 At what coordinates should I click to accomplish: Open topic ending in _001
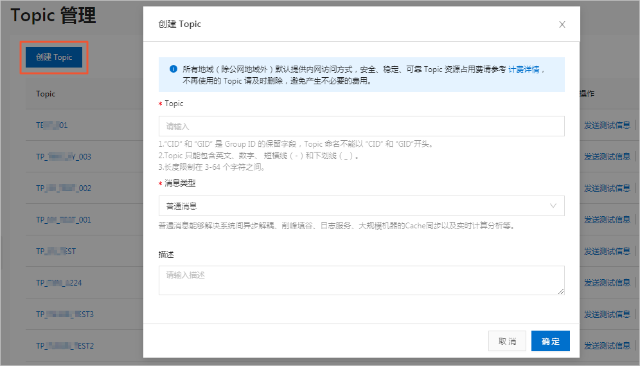click(x=64, y=220)
